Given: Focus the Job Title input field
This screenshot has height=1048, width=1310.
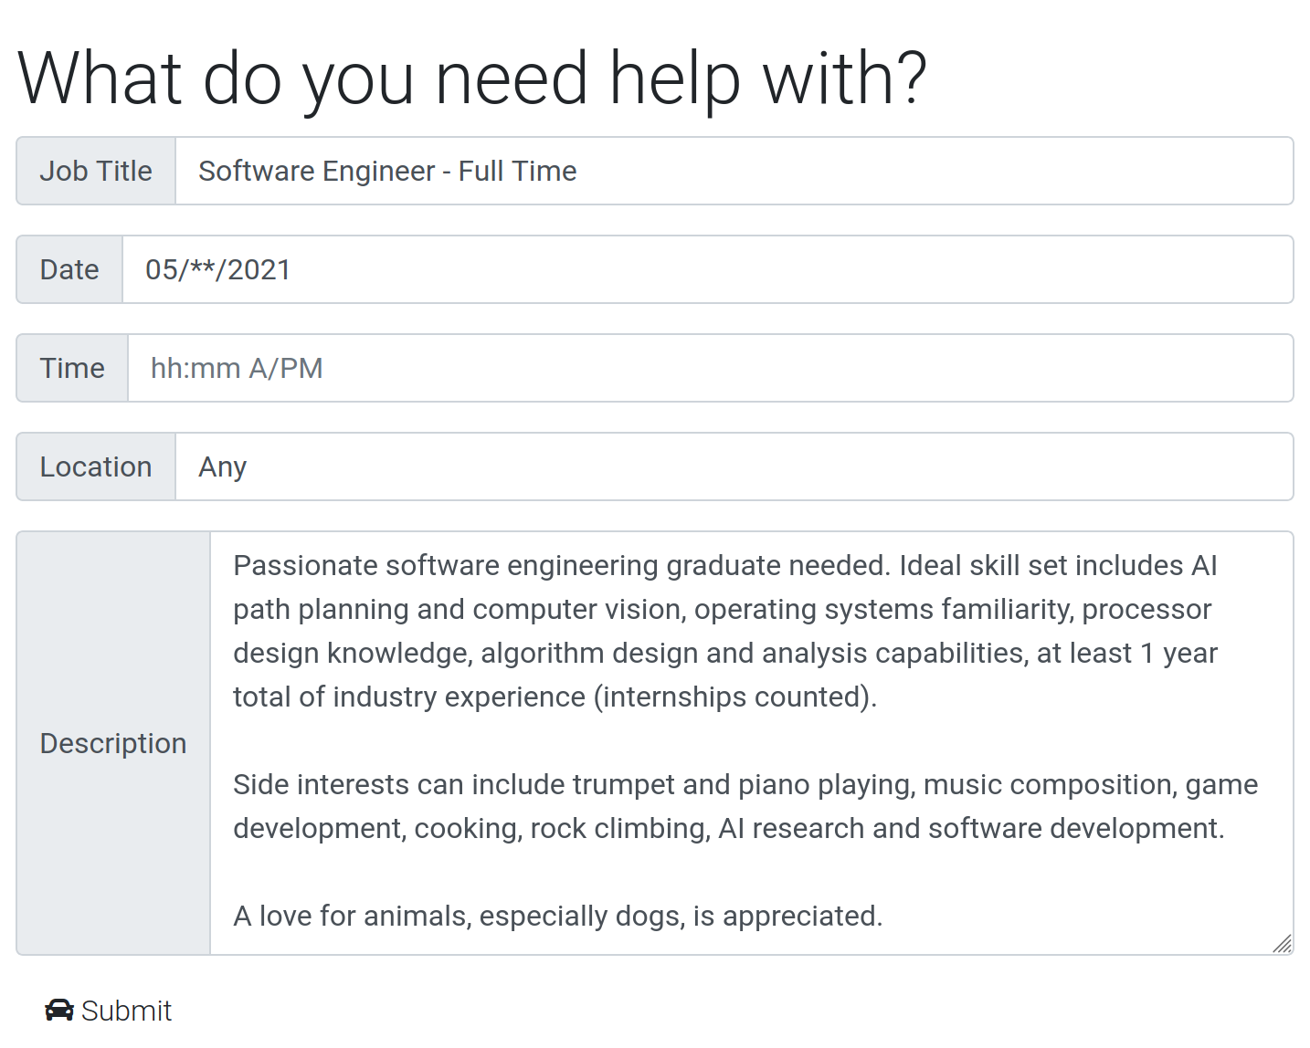Looking at the screenshot, I should point(734,172).
